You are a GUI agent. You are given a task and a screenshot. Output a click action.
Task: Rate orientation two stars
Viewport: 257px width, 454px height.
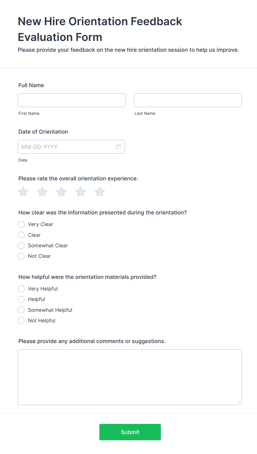click(x=42, y=192)
